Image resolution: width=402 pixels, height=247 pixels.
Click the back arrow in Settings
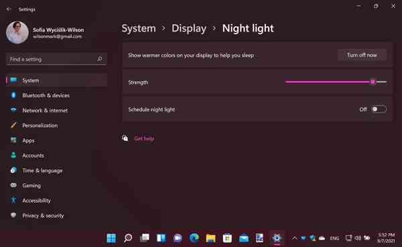pos(9,9)
